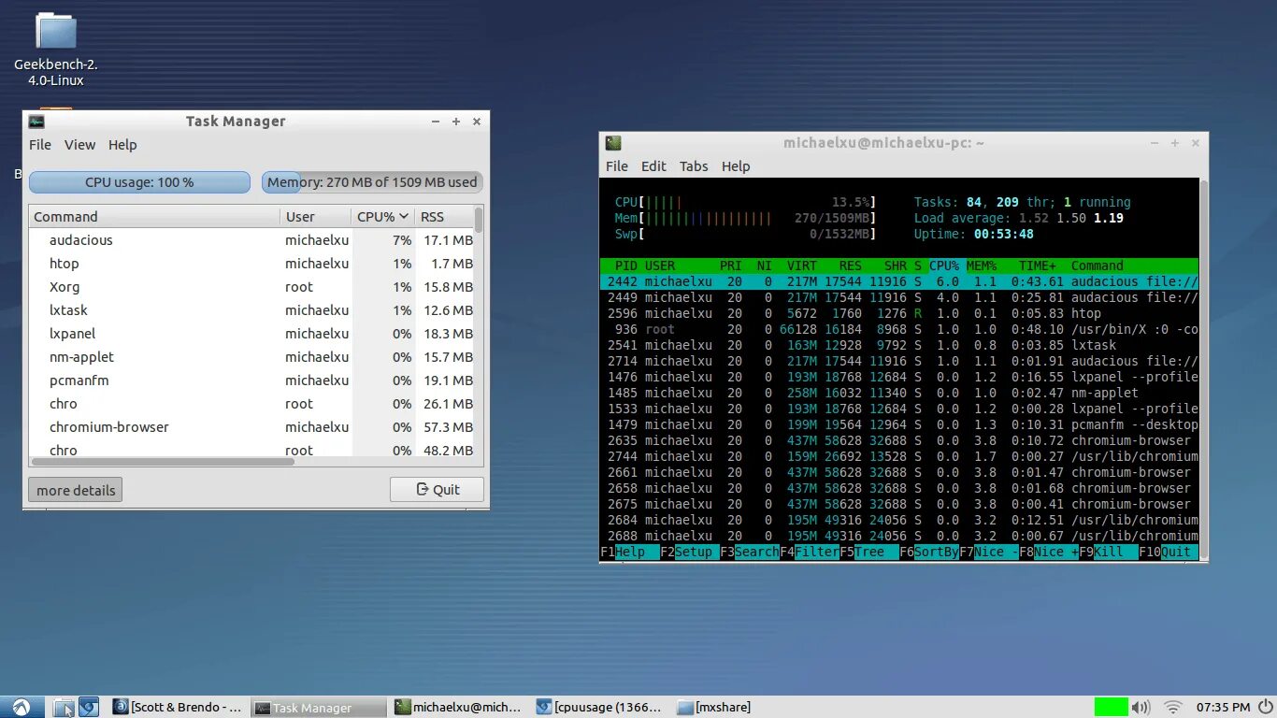Open the Edit menu in terminal window
This screenshot has width=1277, height=718.
tap(653, 166)
